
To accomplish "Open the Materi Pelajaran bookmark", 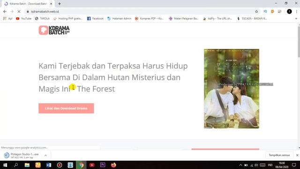I will [x=183, y=19].
